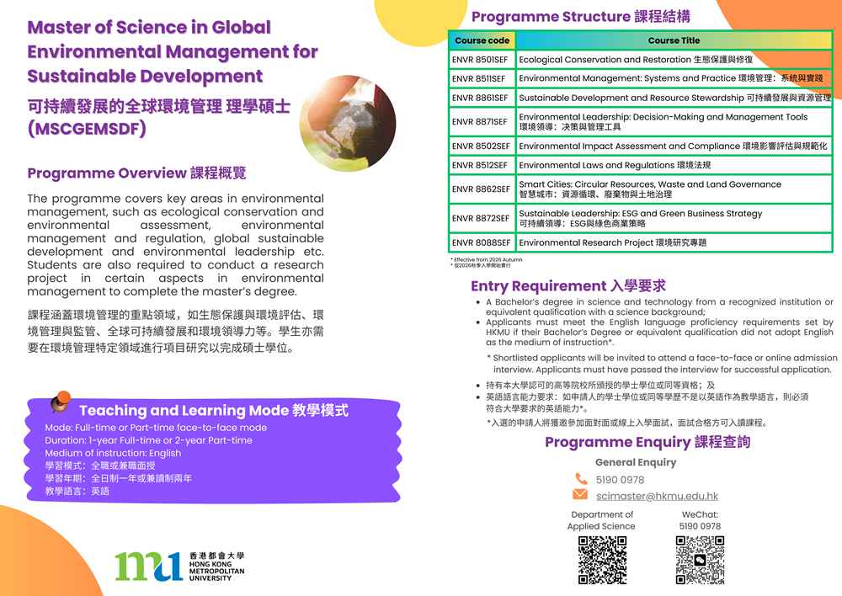842x596 pixels.
Task: Select the WeChat QR code
Action: (x=700, y=559)
